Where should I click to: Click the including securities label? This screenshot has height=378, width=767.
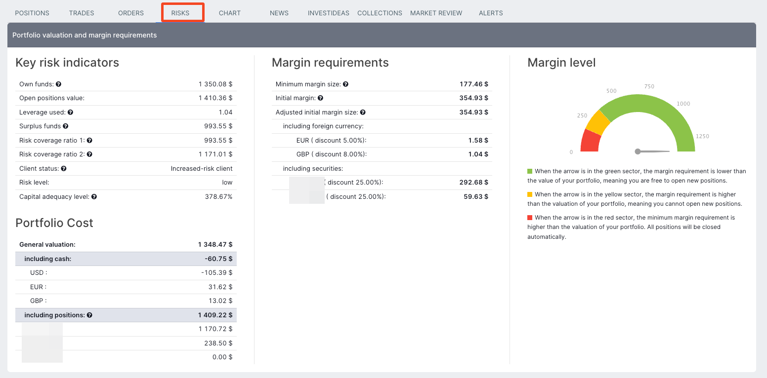click(313, 169)
